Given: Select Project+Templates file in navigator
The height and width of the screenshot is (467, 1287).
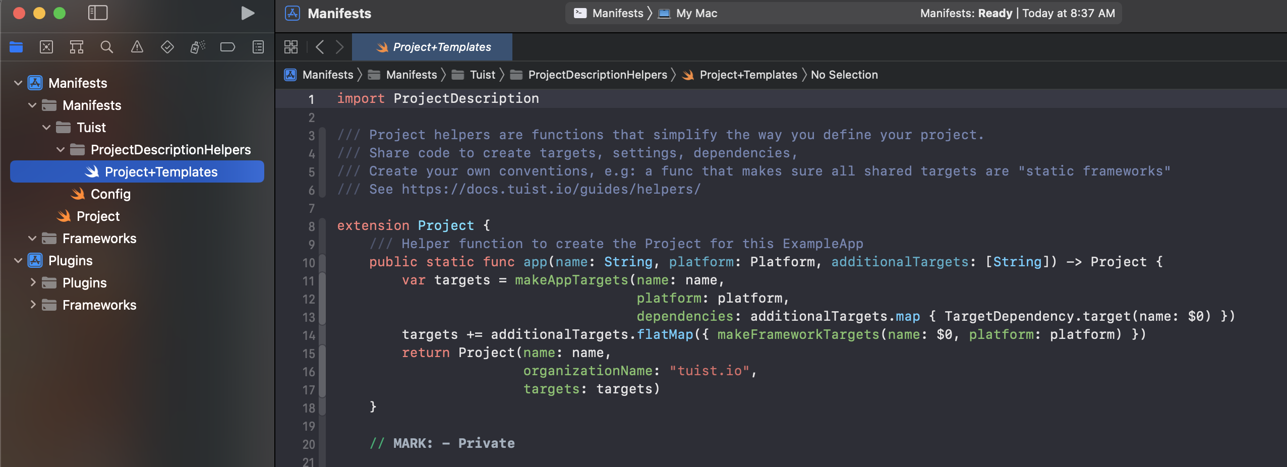Looking at the screenshot, I should tap(137, 171).
